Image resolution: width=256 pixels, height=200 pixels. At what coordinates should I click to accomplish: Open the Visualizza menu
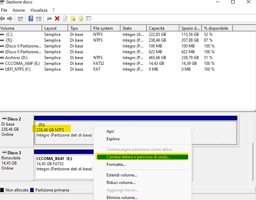38,10
